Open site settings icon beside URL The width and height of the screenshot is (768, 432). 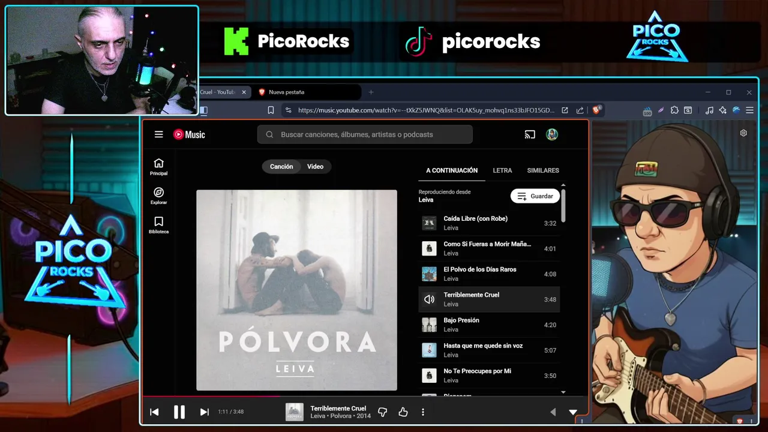pyautogui.click(x=288, y=110)
